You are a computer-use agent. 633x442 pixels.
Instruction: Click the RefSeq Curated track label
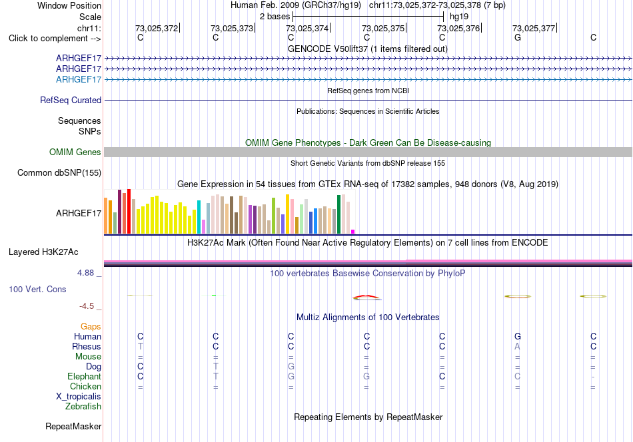(70, 100)
